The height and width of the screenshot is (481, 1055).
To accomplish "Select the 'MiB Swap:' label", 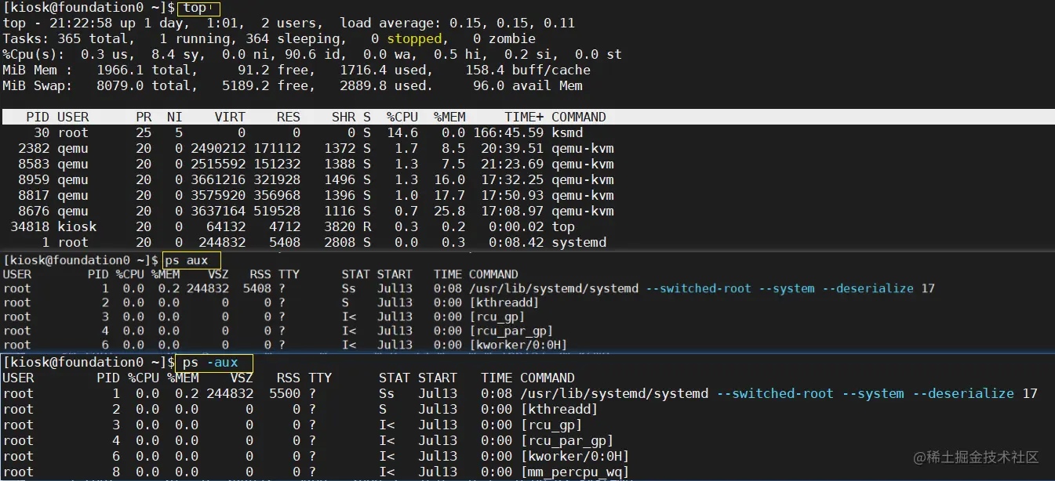I will coord(38,85).
